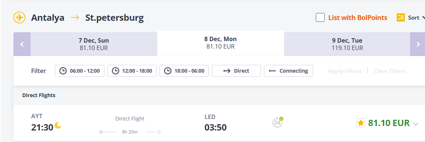This screenshot has height=142, width=425.
Task: Go to next dates with right arrow
Action: (418, 44)
